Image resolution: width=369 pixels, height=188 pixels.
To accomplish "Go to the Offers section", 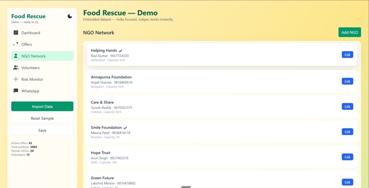I will click(x=42, y=44).
